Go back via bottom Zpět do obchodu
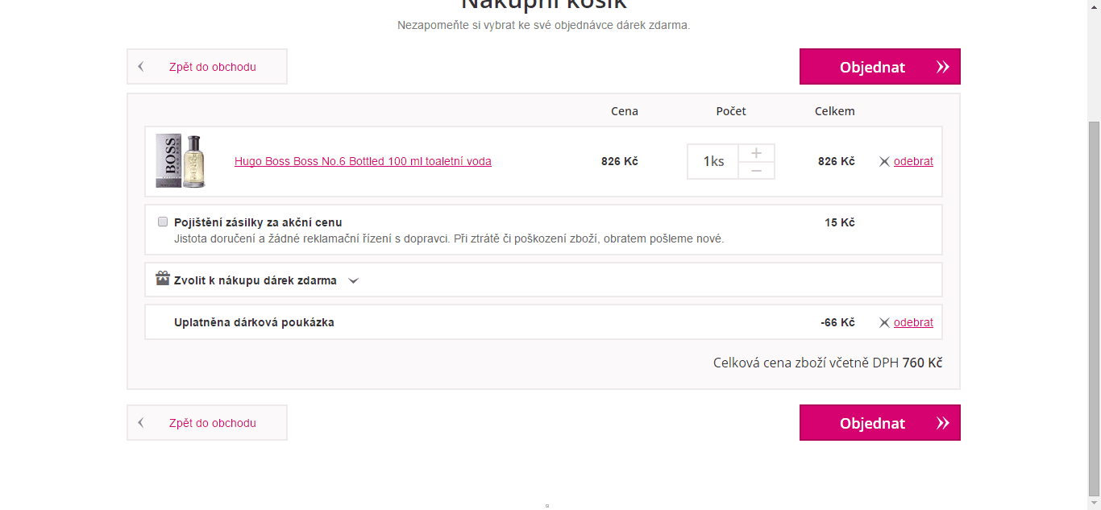1101x510 pixels. coord(207,423)
